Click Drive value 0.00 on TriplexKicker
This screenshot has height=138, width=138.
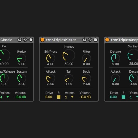click(x=49, y=97)
